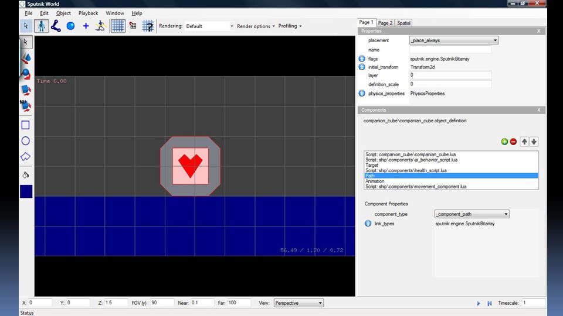Click the small grid snap icon
563x316 pixels.
pos(133,26)
